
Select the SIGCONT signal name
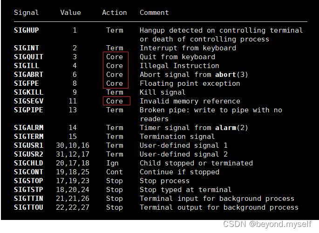pos(28,172)
